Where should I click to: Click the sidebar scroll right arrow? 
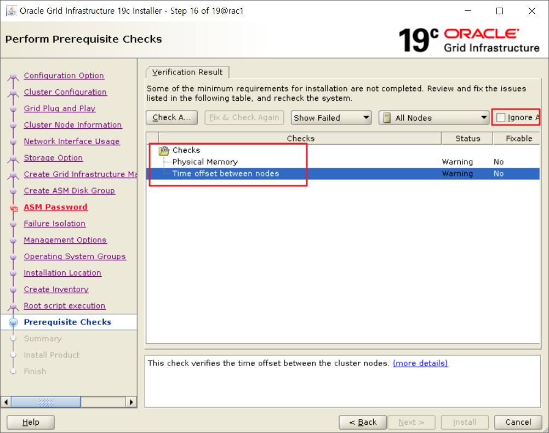(131, 402)
